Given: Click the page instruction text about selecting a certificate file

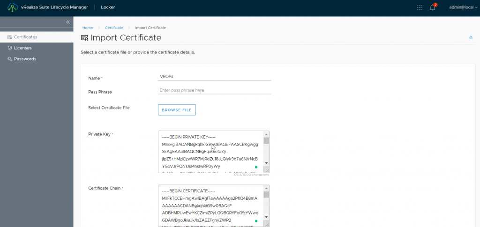Looking at the screenshot, I should click(138, 52).
